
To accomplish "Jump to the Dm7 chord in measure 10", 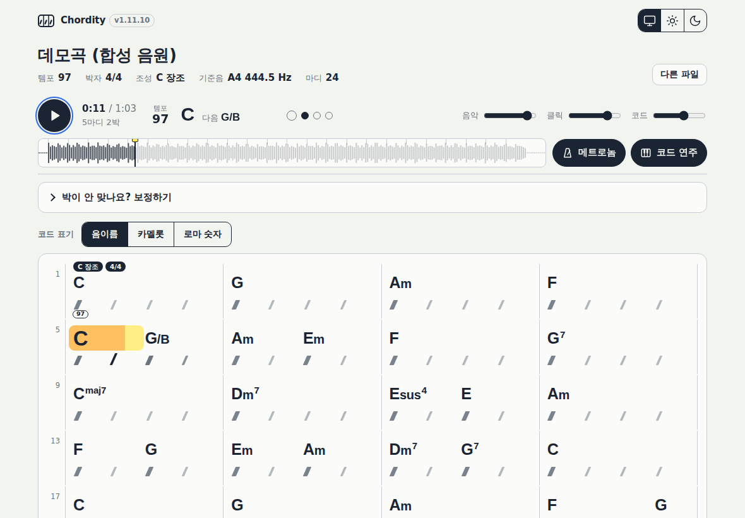I will coord(245,394).
